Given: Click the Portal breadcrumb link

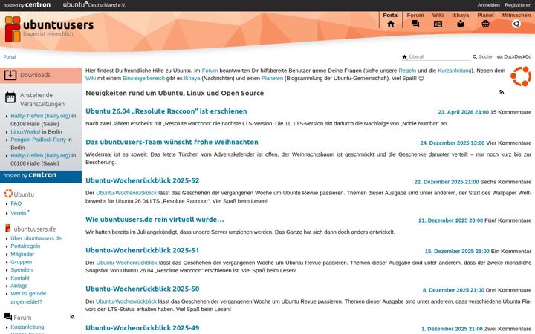Looking at the screenshot, I should [x=10, y=57].
